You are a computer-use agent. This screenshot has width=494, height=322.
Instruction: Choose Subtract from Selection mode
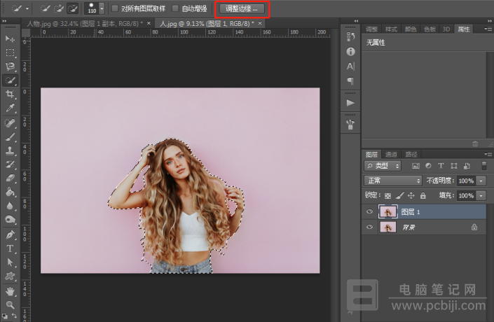[72, 9]
